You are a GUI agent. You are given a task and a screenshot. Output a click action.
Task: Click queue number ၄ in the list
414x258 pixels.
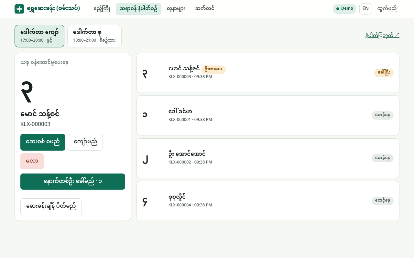(145, 202)
